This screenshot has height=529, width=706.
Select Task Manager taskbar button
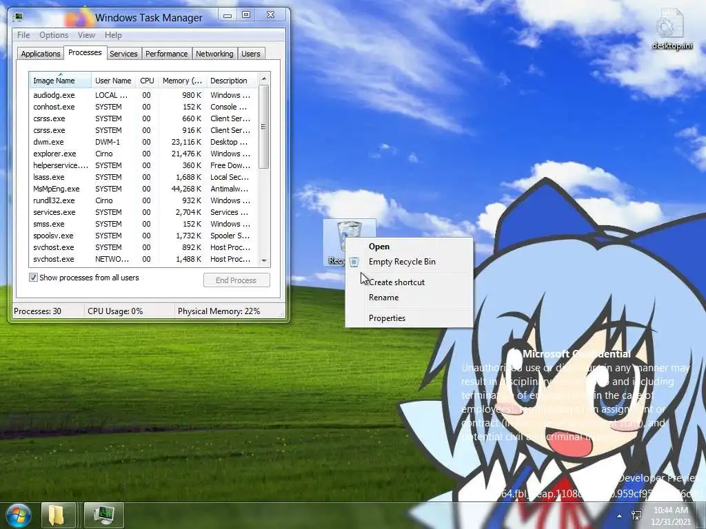pos(104,515)
